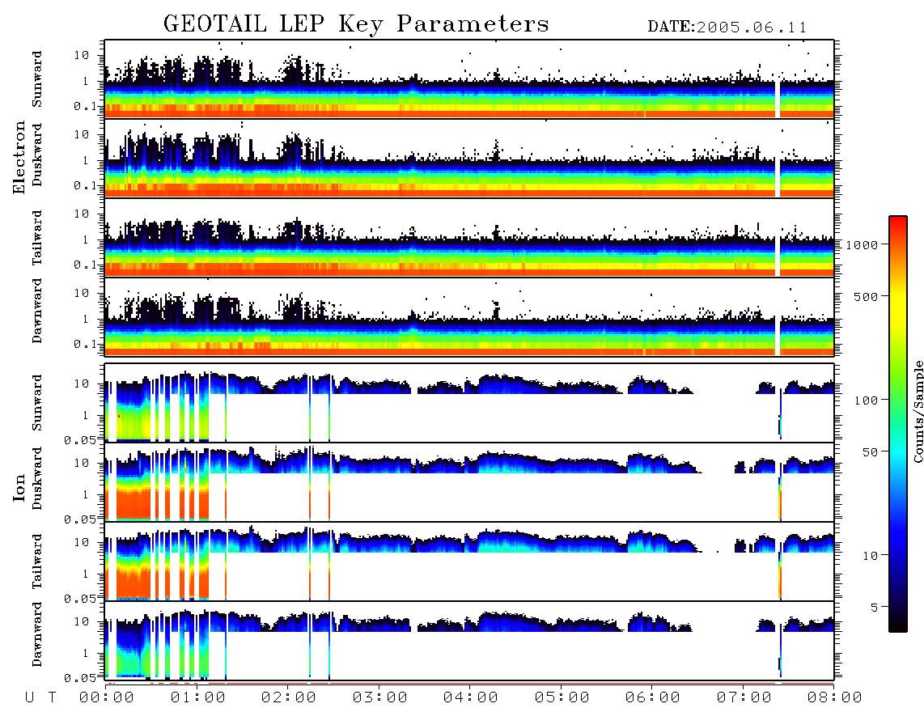Click the 02:00 time axis label
Image resolution: width=924 pixels, height=712 pixels.
[x=289, y=697]
